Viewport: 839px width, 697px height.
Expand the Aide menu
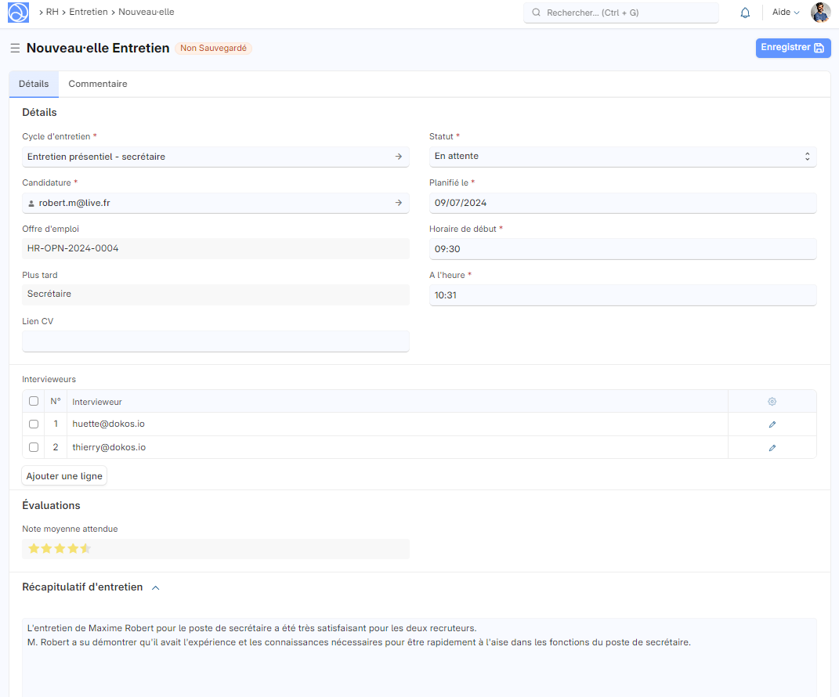click(785, 13)
